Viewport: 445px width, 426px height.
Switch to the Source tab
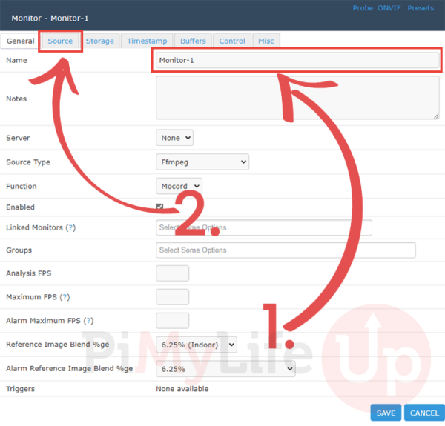[60, 41]
